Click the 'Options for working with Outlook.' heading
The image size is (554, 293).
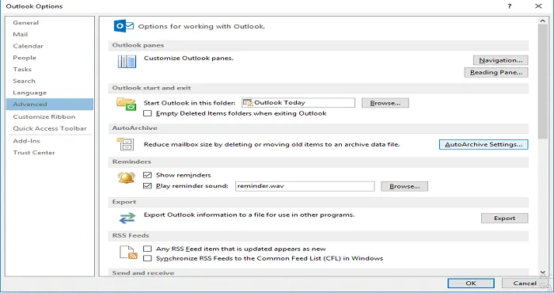tap(201, 26)
